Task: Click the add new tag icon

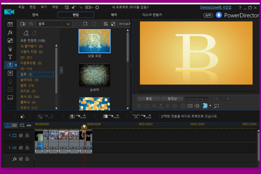Action: click(x=26, y=33)
